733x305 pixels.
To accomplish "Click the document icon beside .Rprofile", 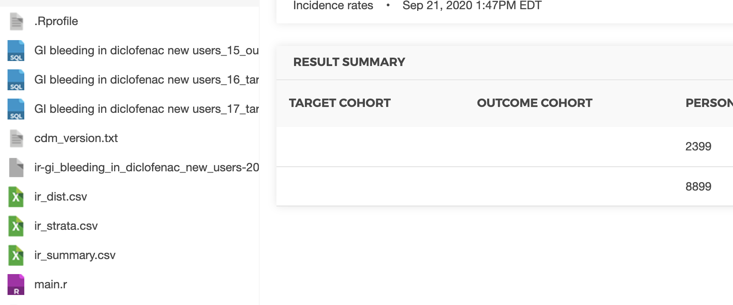I will coord(15,21).
